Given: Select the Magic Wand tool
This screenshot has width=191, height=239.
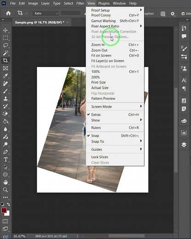Looking at the screenshot, I should (x=6, y=53).
